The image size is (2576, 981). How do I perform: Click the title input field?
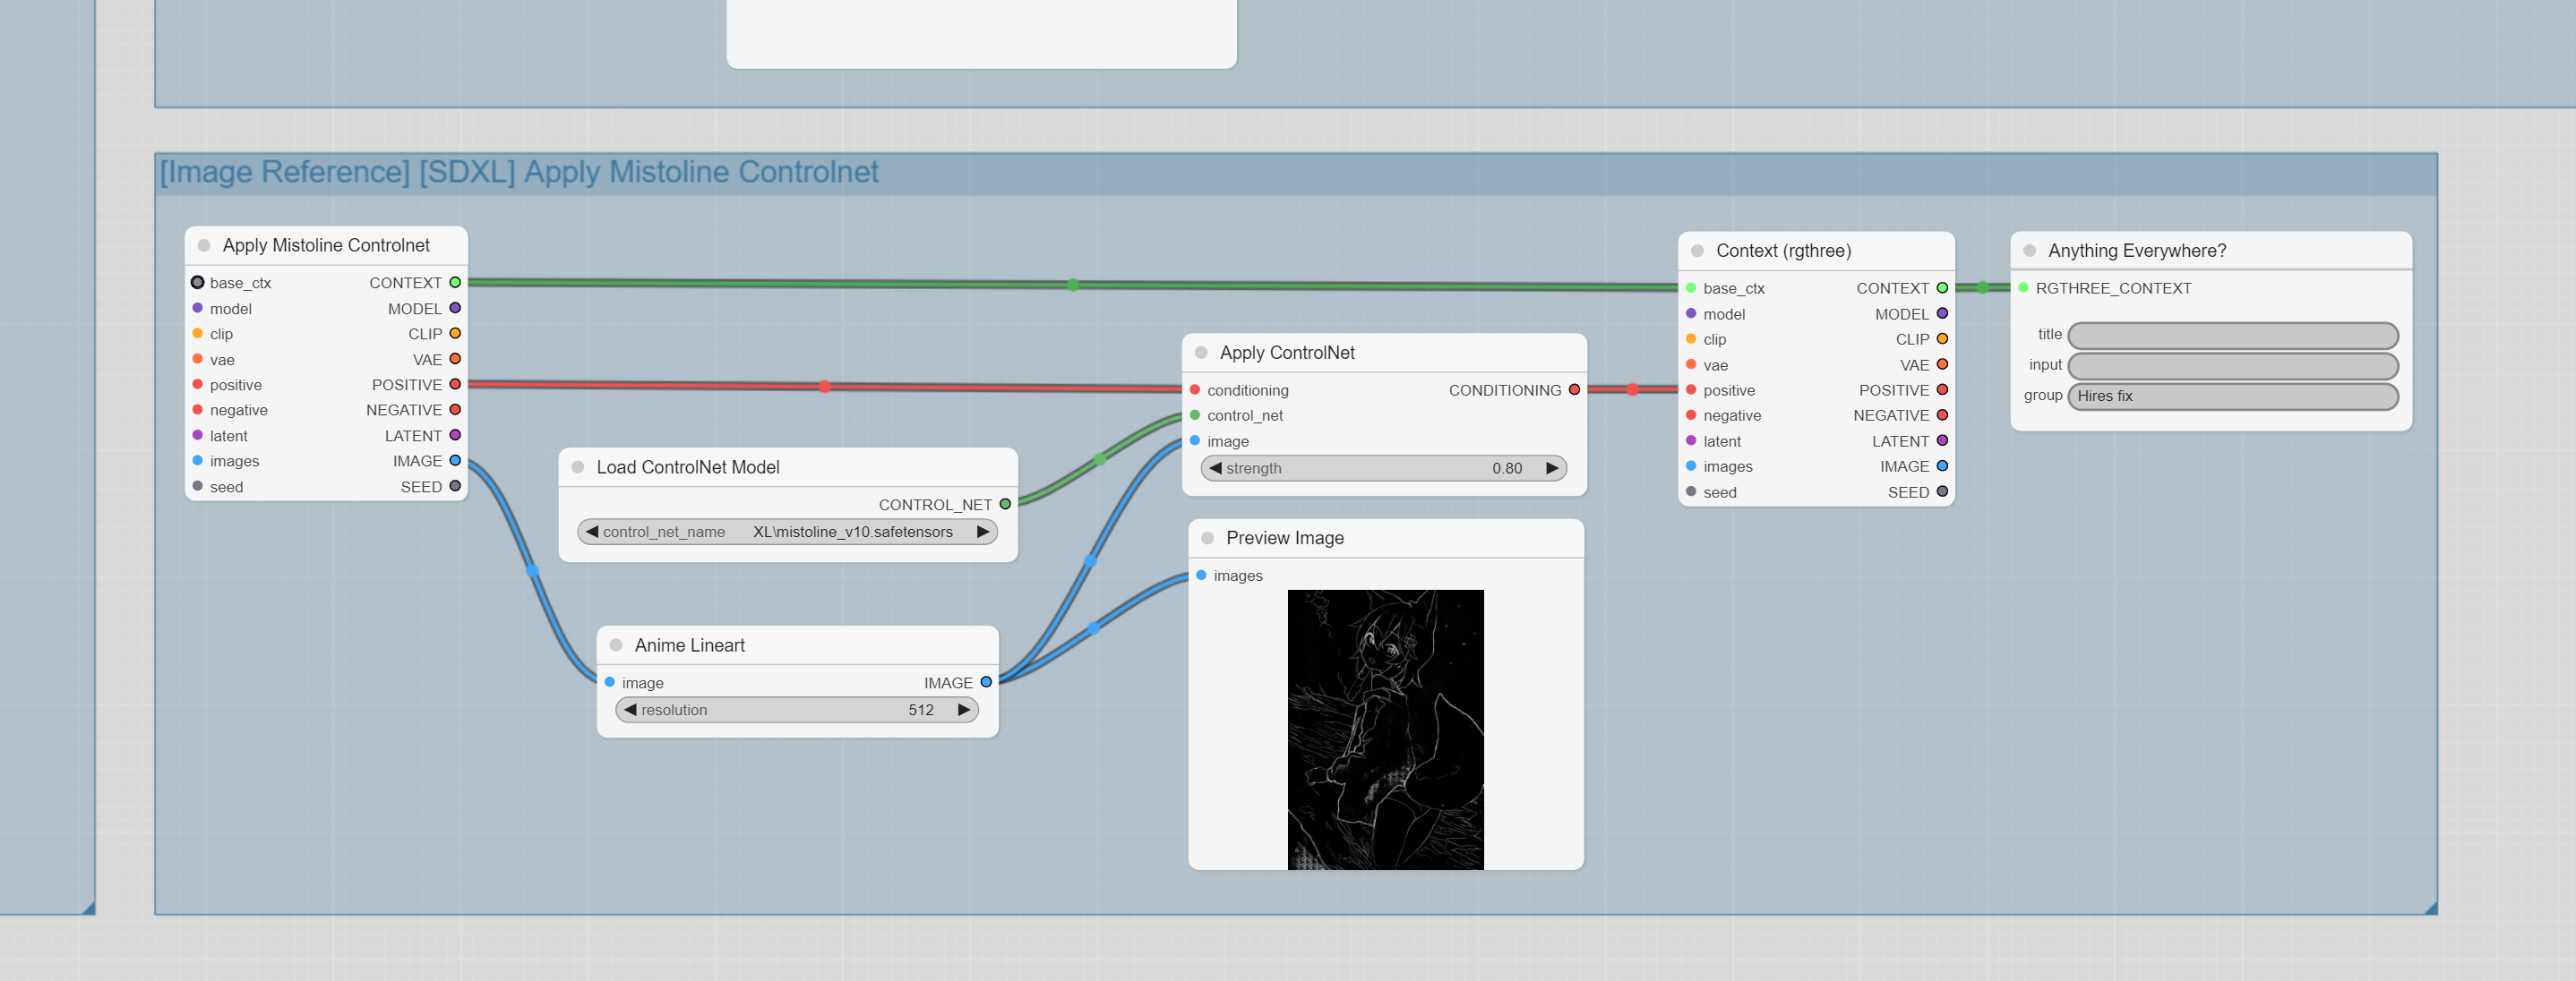tap(2232, 335)
